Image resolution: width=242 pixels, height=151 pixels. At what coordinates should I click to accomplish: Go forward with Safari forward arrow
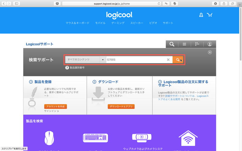tap(9, 4)
